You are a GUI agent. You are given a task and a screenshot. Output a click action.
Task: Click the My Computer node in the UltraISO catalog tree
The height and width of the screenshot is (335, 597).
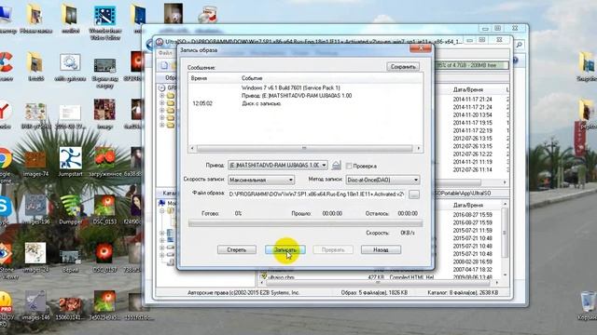[x=168, y=203]
